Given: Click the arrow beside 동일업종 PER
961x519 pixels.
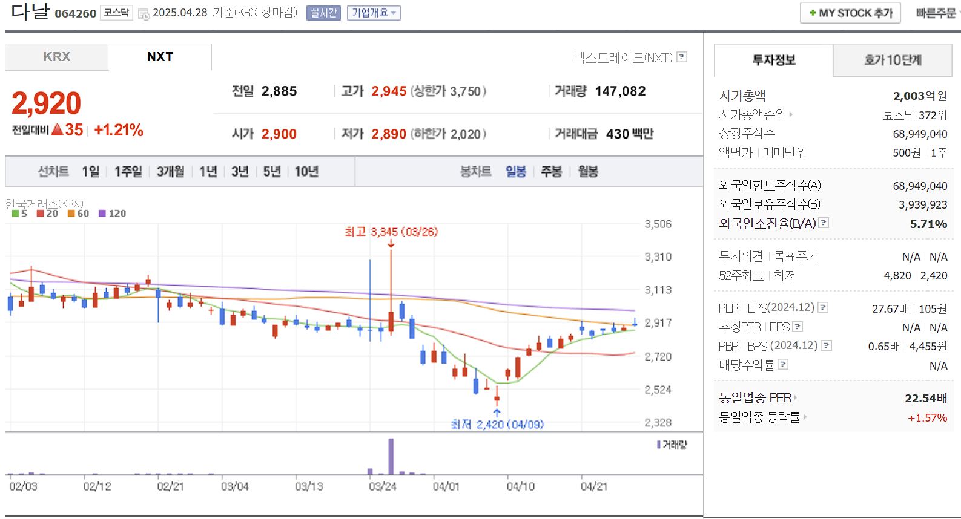Looking at the screenshot, I should (795, 398).
